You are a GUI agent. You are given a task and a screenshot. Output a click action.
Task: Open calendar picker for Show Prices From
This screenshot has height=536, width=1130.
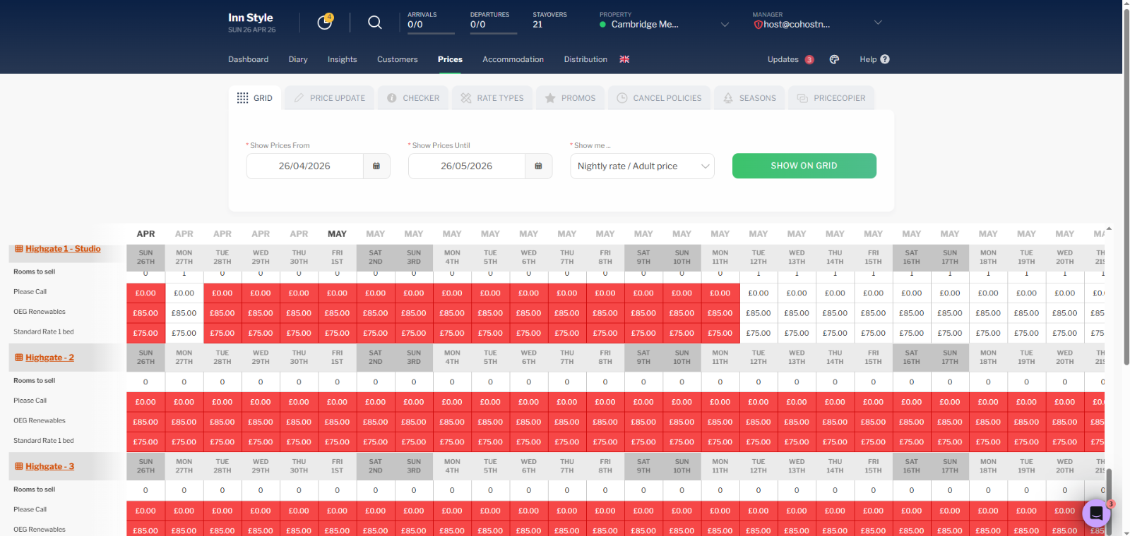coord(376,166)
